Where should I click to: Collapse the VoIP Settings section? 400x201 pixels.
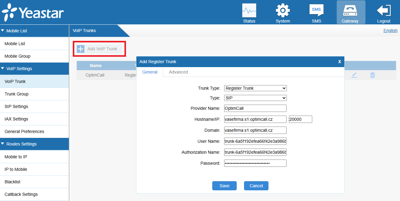pos(3,68)
